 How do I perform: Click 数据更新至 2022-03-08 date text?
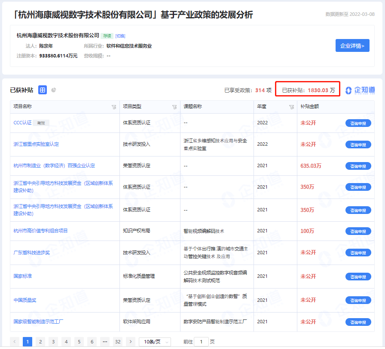(350, 14)
